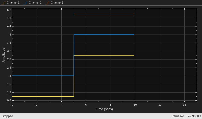The width and height of the screenshot is (202, 119).
Task: Select the yellow Channel 1 line at amplitude 3
Action: [x=104, y=55]
